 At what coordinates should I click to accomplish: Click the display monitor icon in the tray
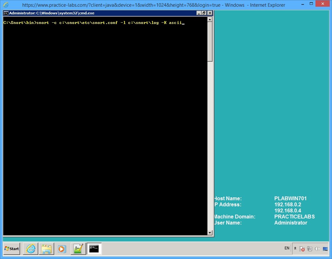point(325,248)
